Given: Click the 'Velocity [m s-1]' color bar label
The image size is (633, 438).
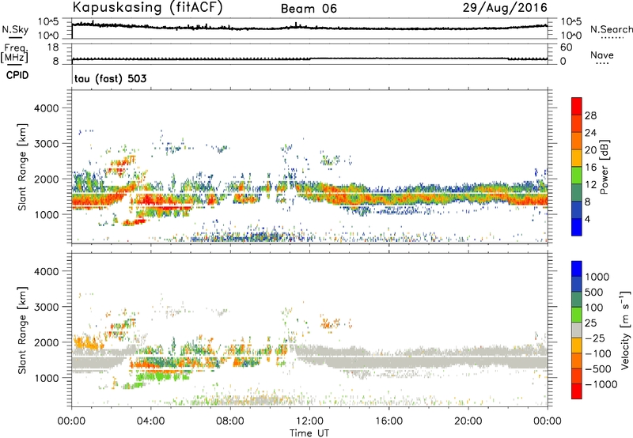Looking at the screenshot, I should point(625,330).
